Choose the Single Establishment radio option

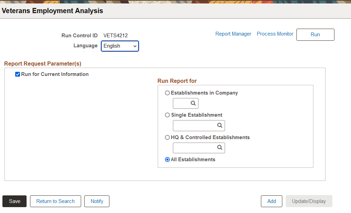click(x=167, y=115)
